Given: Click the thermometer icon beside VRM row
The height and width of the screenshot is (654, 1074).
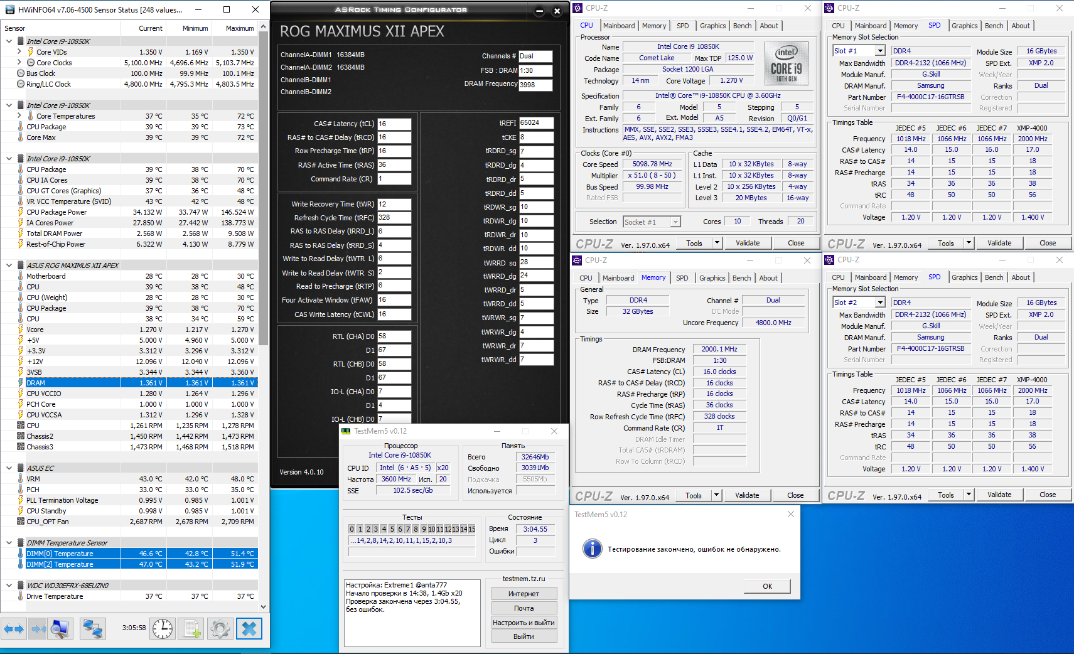Looking at the screenshot, I should coord(21,479).
